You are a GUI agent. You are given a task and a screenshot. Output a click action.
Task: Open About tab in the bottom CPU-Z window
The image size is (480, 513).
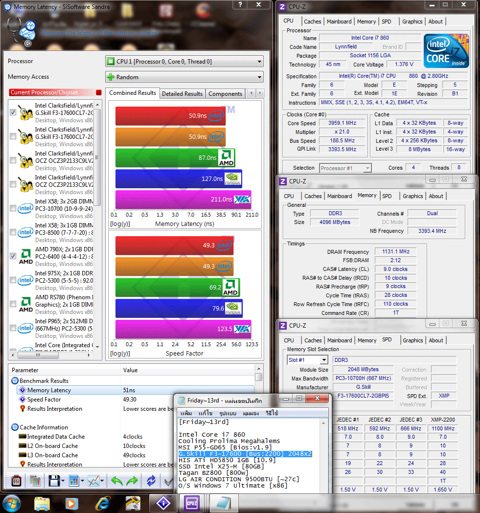[x=436, y=340]
